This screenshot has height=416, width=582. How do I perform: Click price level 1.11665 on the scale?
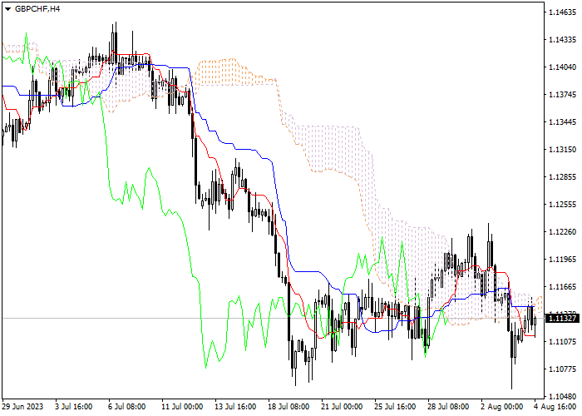tap(562, 287)
